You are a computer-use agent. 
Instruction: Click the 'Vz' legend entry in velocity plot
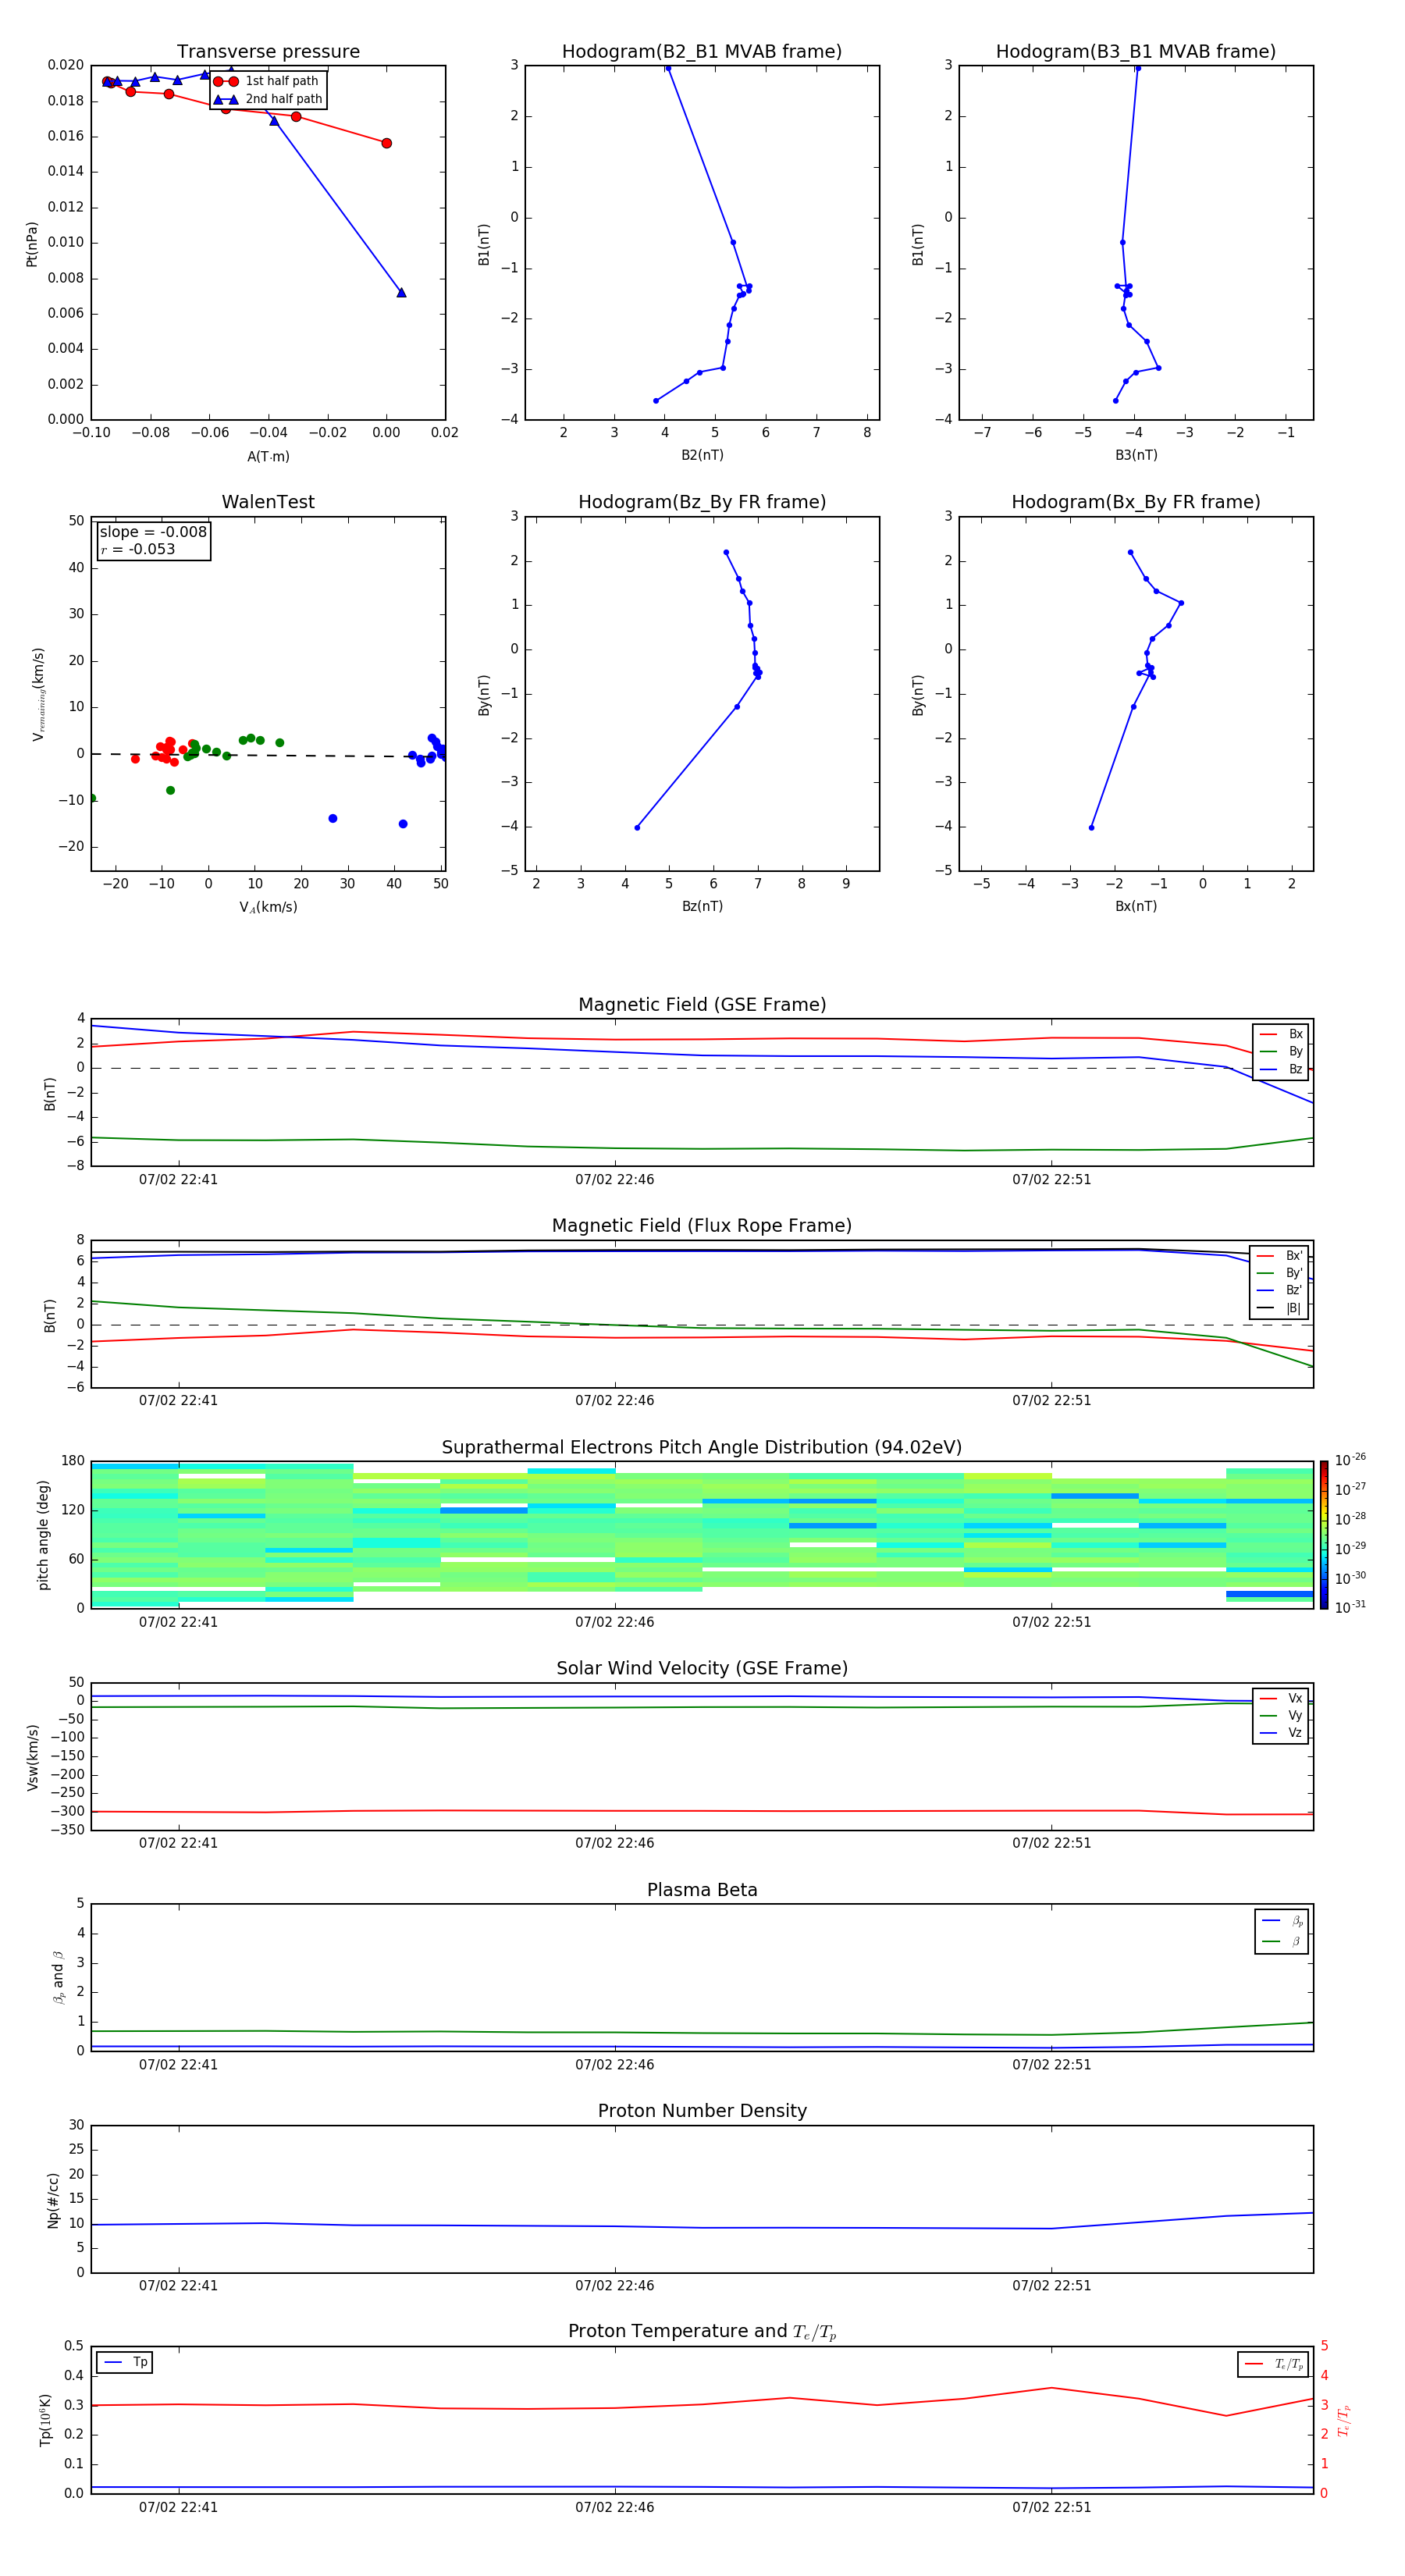(1281, 1733)
